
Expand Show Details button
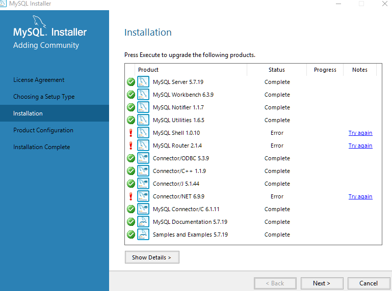pyautogui.click(x=152, y=257)
